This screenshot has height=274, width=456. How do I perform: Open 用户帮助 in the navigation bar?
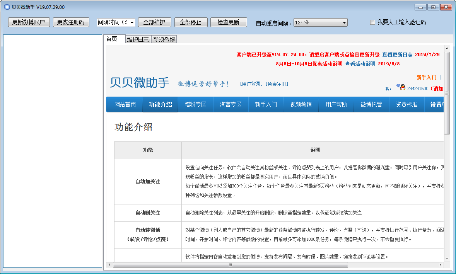click(336, 105)
